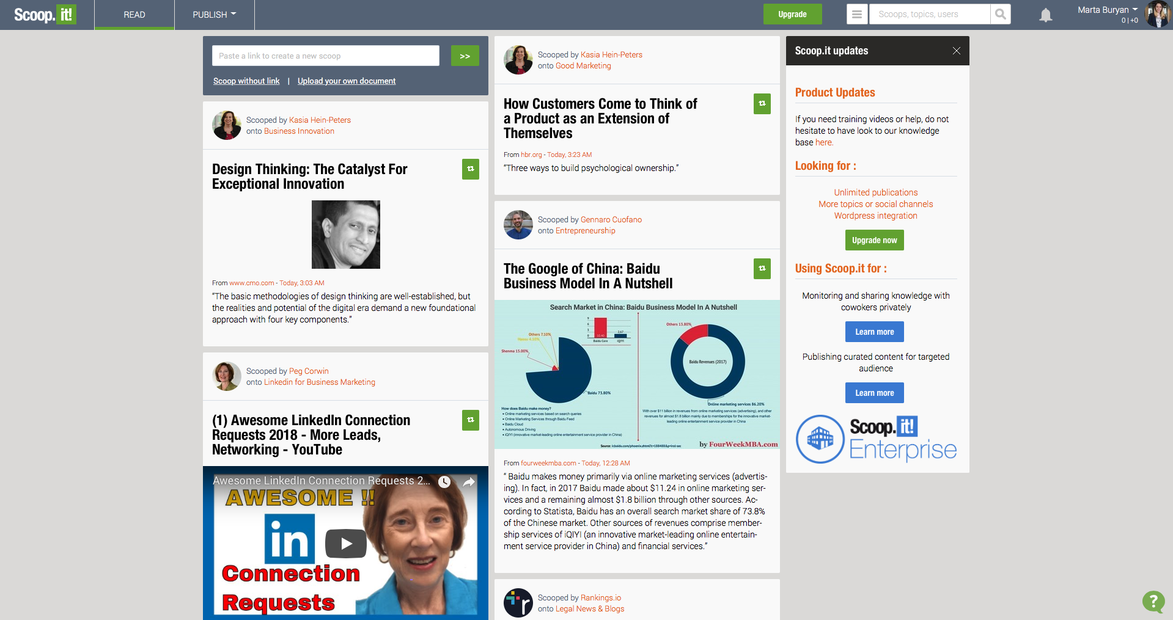Open the Business Innovation topic link
Viewport: 1173px width, 620px height.
click(299, 131)
